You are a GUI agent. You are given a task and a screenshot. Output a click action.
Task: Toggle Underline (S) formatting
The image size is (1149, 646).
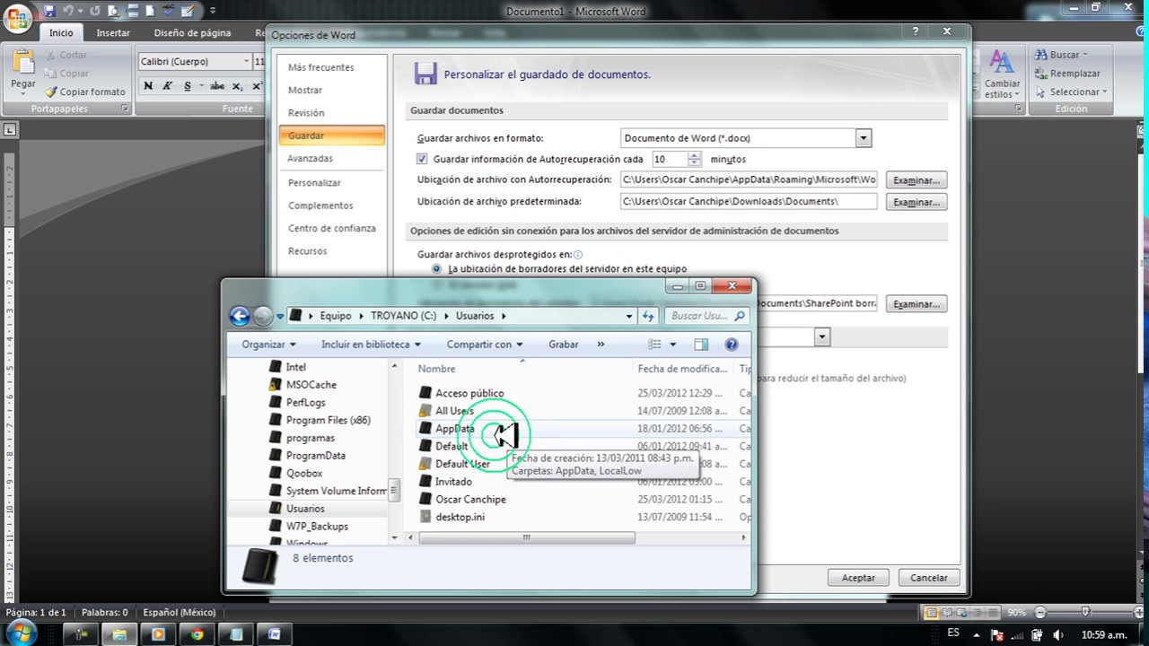(187, 86)
